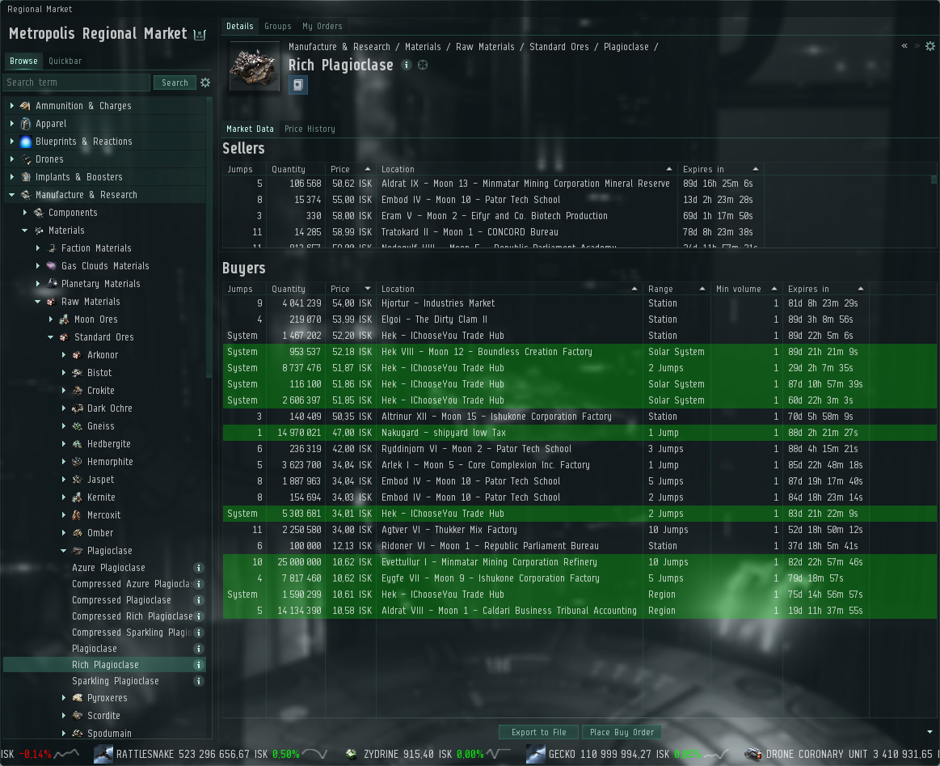
Task: Click the Rich Plagioclase ore thumbnail image
Action: pyautogui.click(x=254, y=66)
